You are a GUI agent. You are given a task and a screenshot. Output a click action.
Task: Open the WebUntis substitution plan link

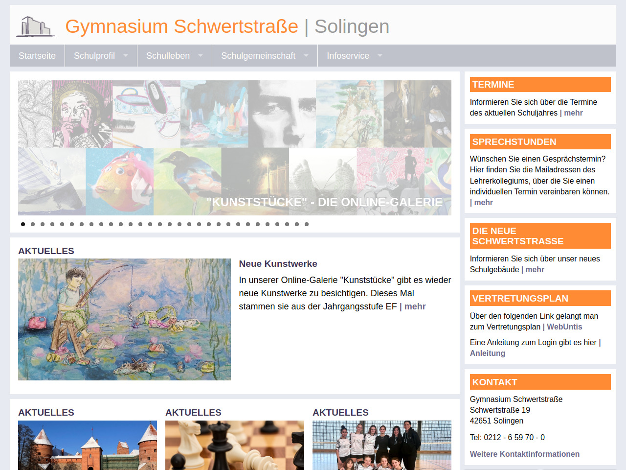[x=564, y=327]
